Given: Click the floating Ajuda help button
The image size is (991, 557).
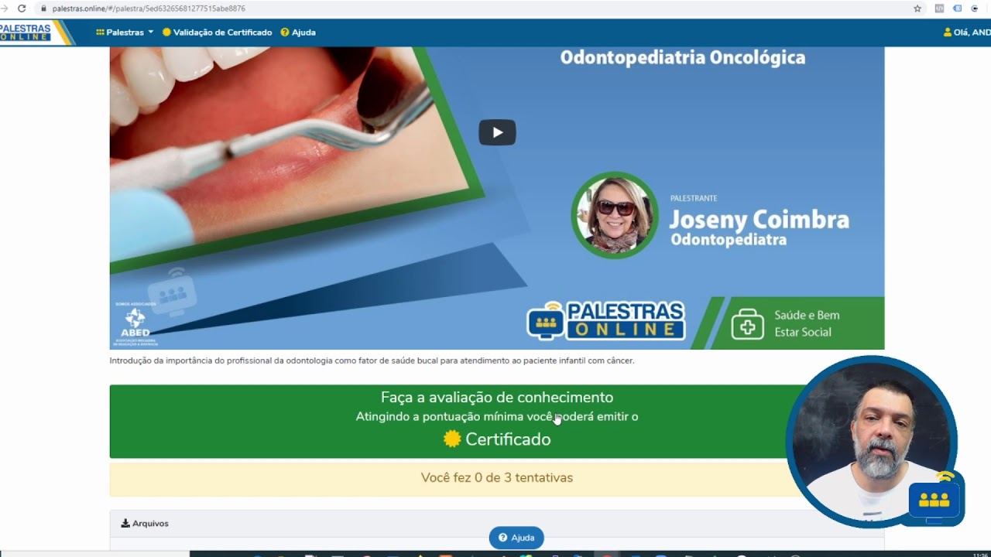Looking at the screenshot, I should (x=516, y=538).
